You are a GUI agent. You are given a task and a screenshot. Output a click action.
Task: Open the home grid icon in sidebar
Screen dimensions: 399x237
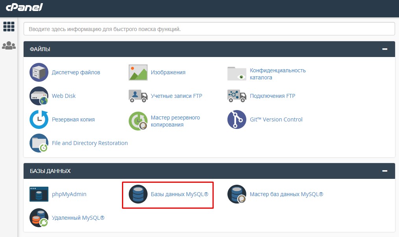(9, 26)
